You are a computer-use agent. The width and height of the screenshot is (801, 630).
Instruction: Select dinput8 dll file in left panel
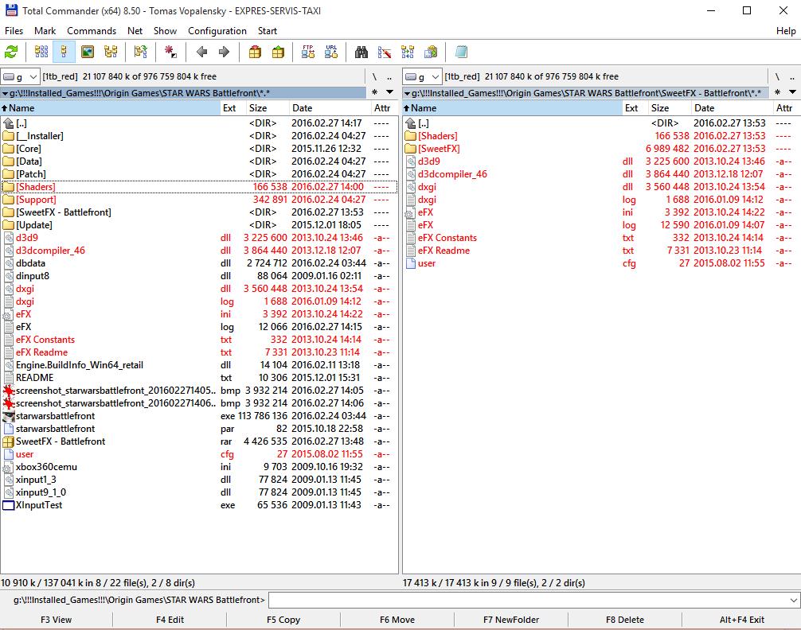pyautogui.click(x=199, y=276)
